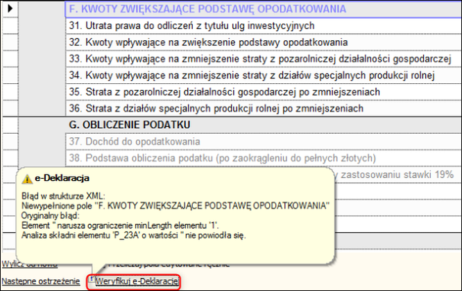Viewport: 462px width, 291px height.
Task: Select row 34 zmniejszenie straty z działów specjalnych
Action: pyautogui.click(x=264, y=76)
